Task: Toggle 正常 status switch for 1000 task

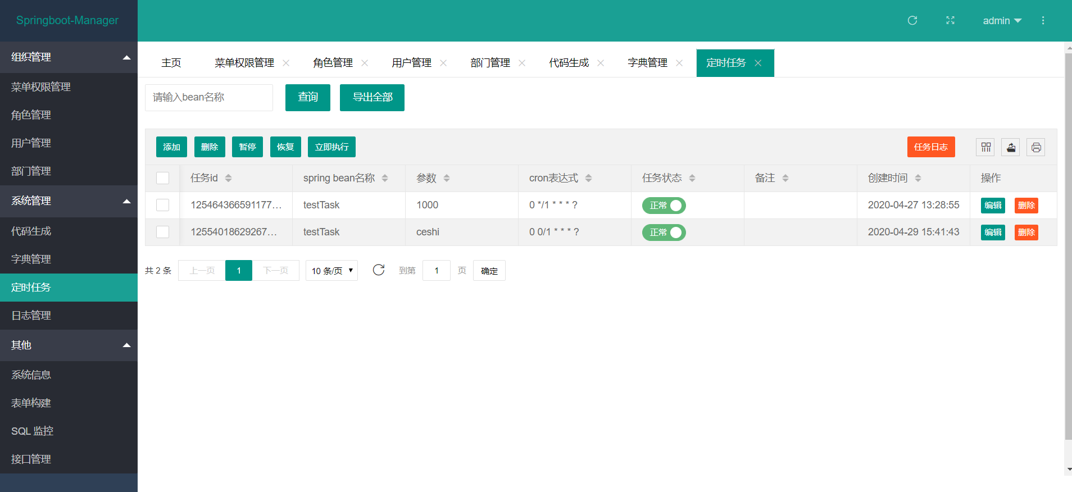Action: coord(664,206)
